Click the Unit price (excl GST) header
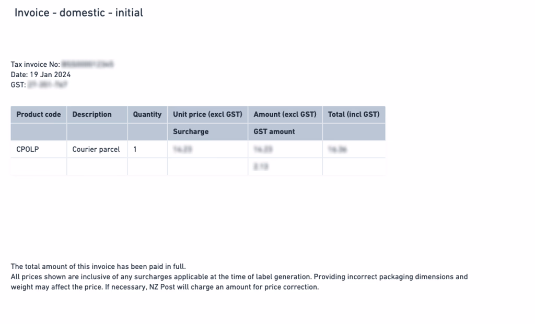535x324 pixels. [x=208, y=114]
